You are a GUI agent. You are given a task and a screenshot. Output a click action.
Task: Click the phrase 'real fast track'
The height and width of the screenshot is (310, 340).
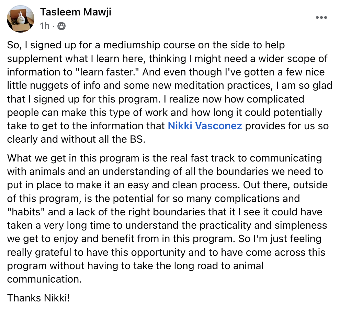[x=203, y=158]
